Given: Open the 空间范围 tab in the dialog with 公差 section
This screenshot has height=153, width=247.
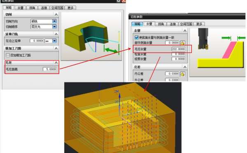Looking at the screenshot, I should [186, 24].
